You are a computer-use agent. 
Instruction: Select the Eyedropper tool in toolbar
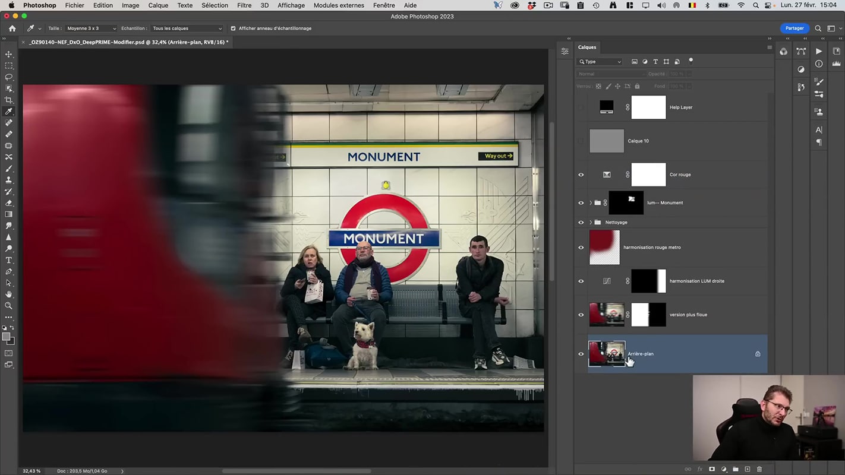click(x=9, y=111)
